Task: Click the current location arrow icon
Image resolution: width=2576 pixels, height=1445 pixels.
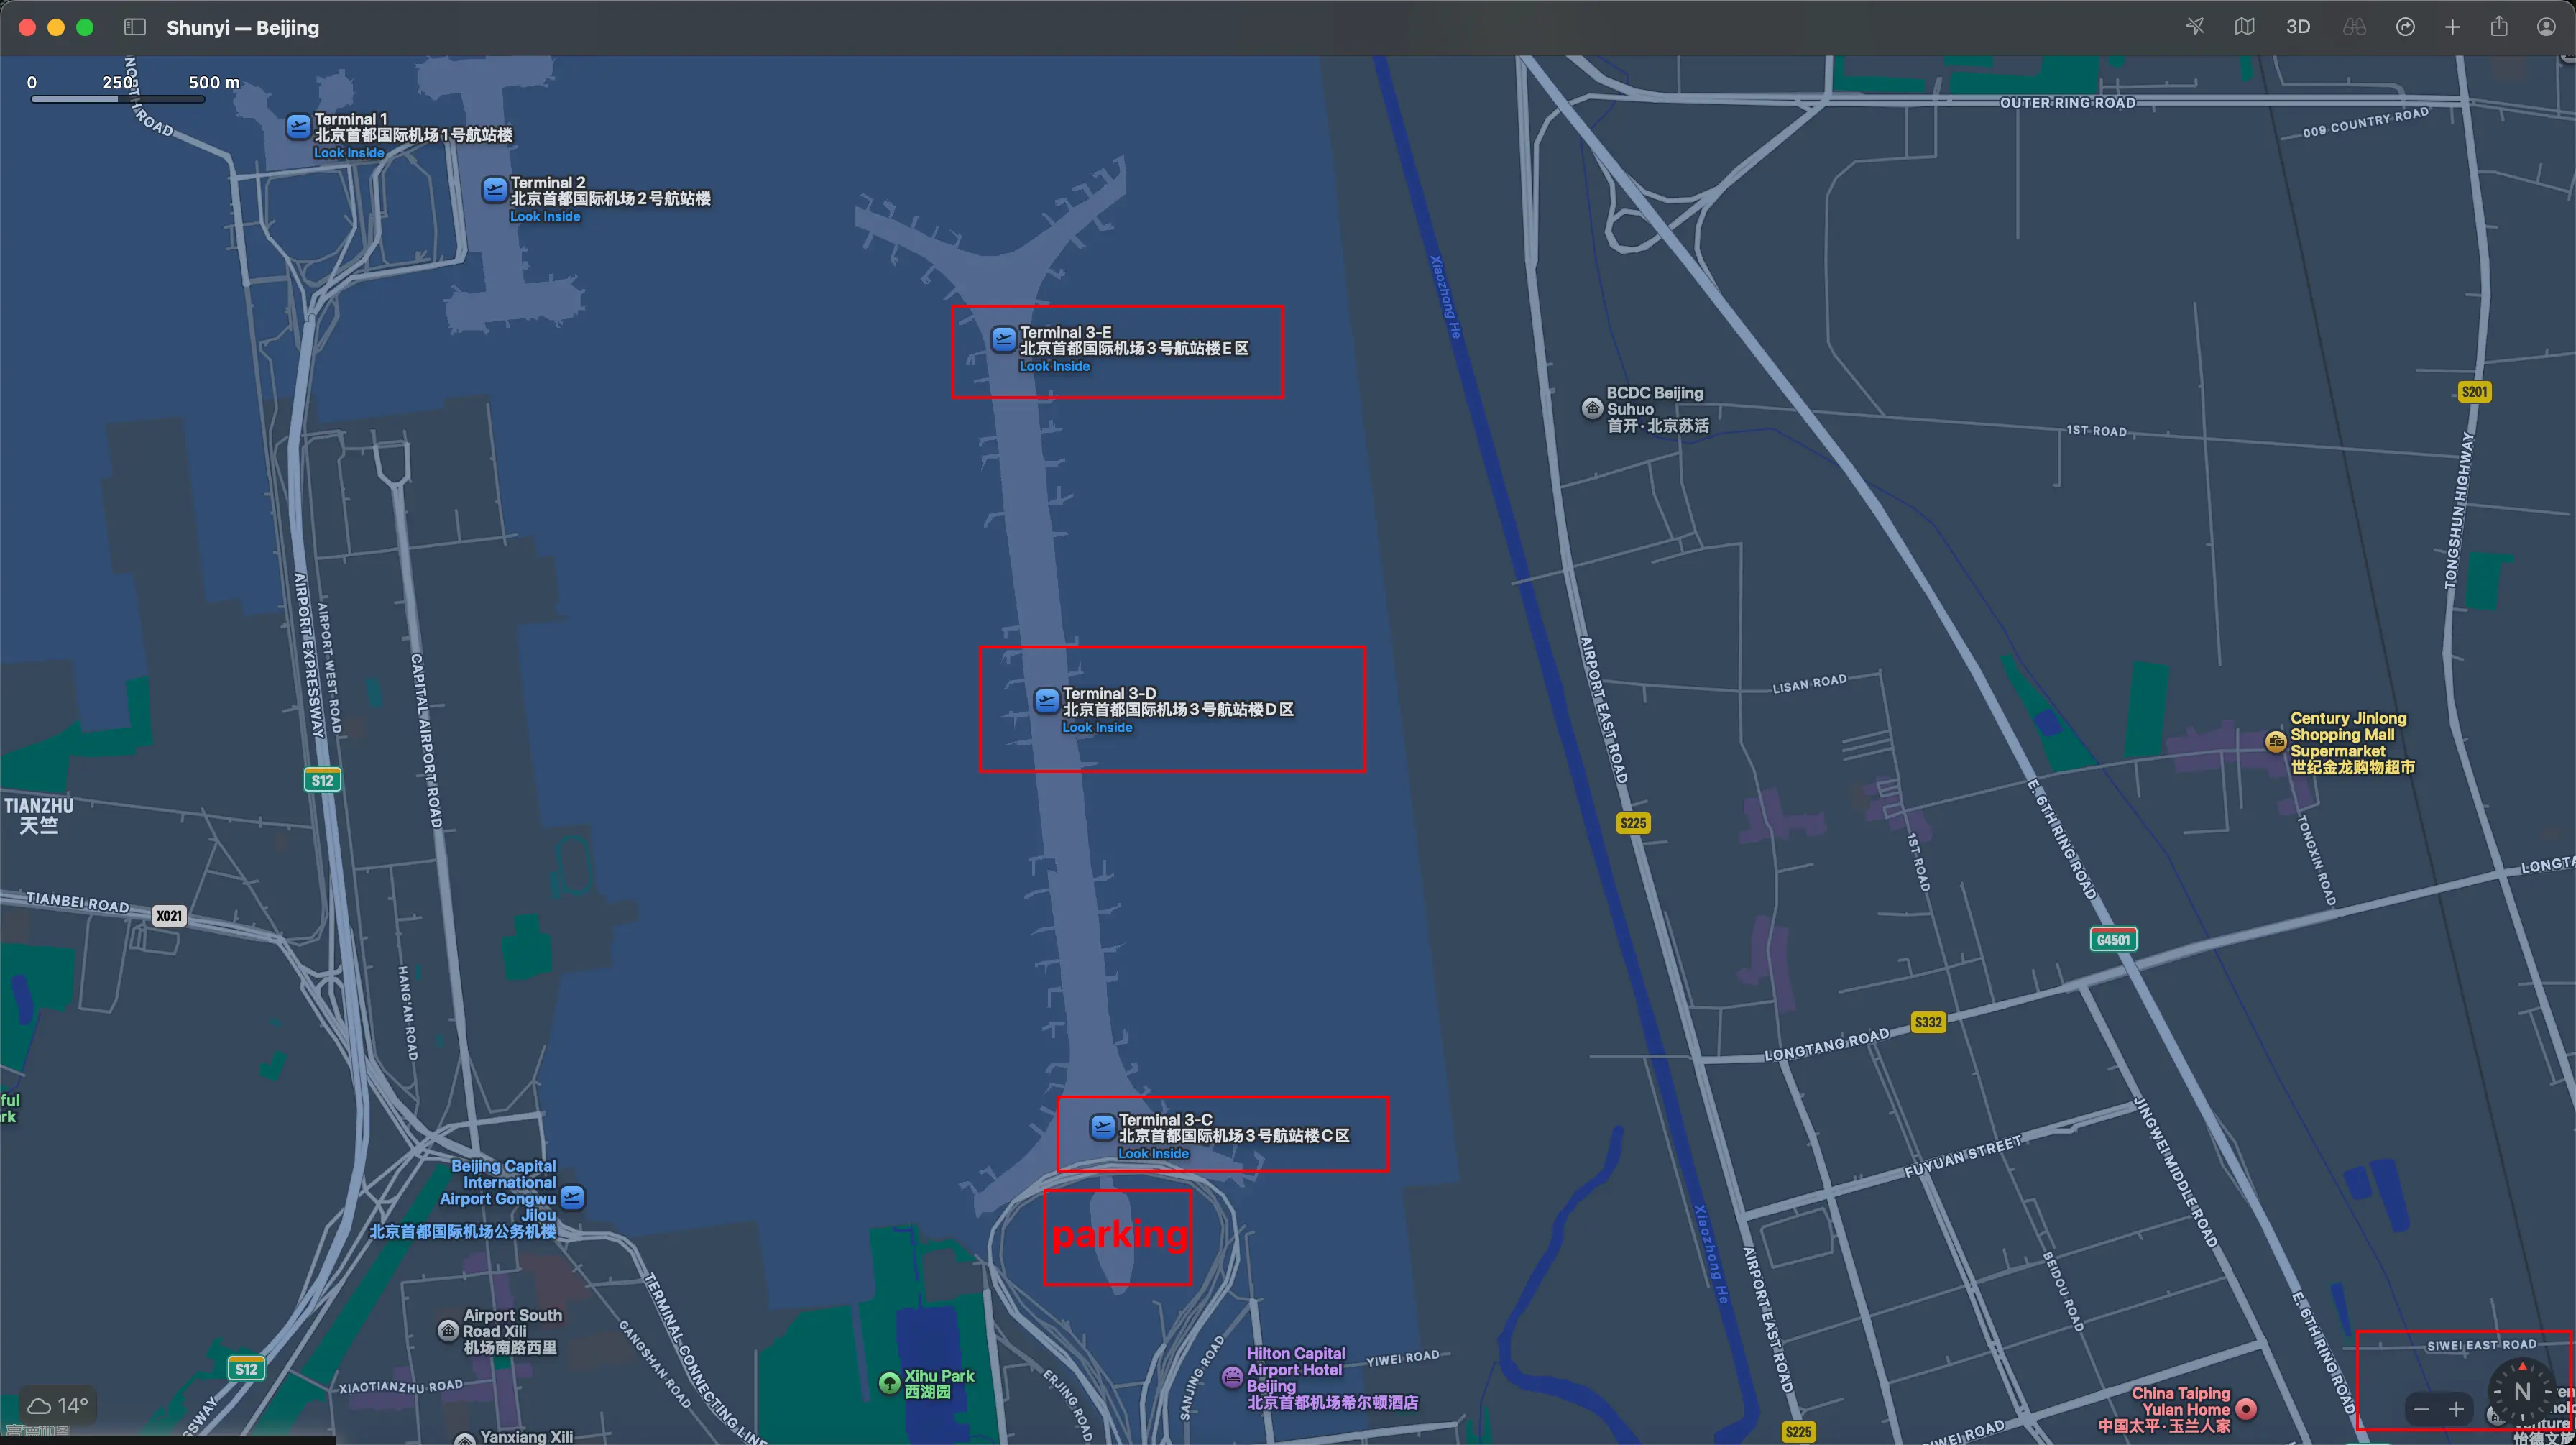Action: 2195,27
